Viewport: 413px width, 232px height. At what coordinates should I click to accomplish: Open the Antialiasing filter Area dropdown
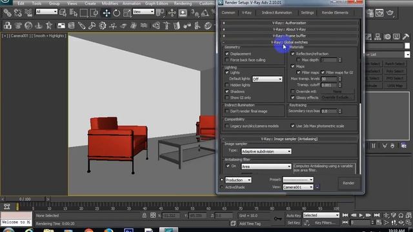pos(266,166)
